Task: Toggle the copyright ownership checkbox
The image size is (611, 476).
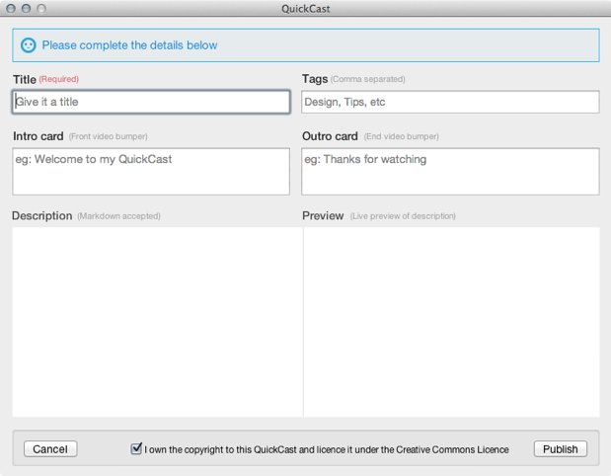Action: pos(136,449)
